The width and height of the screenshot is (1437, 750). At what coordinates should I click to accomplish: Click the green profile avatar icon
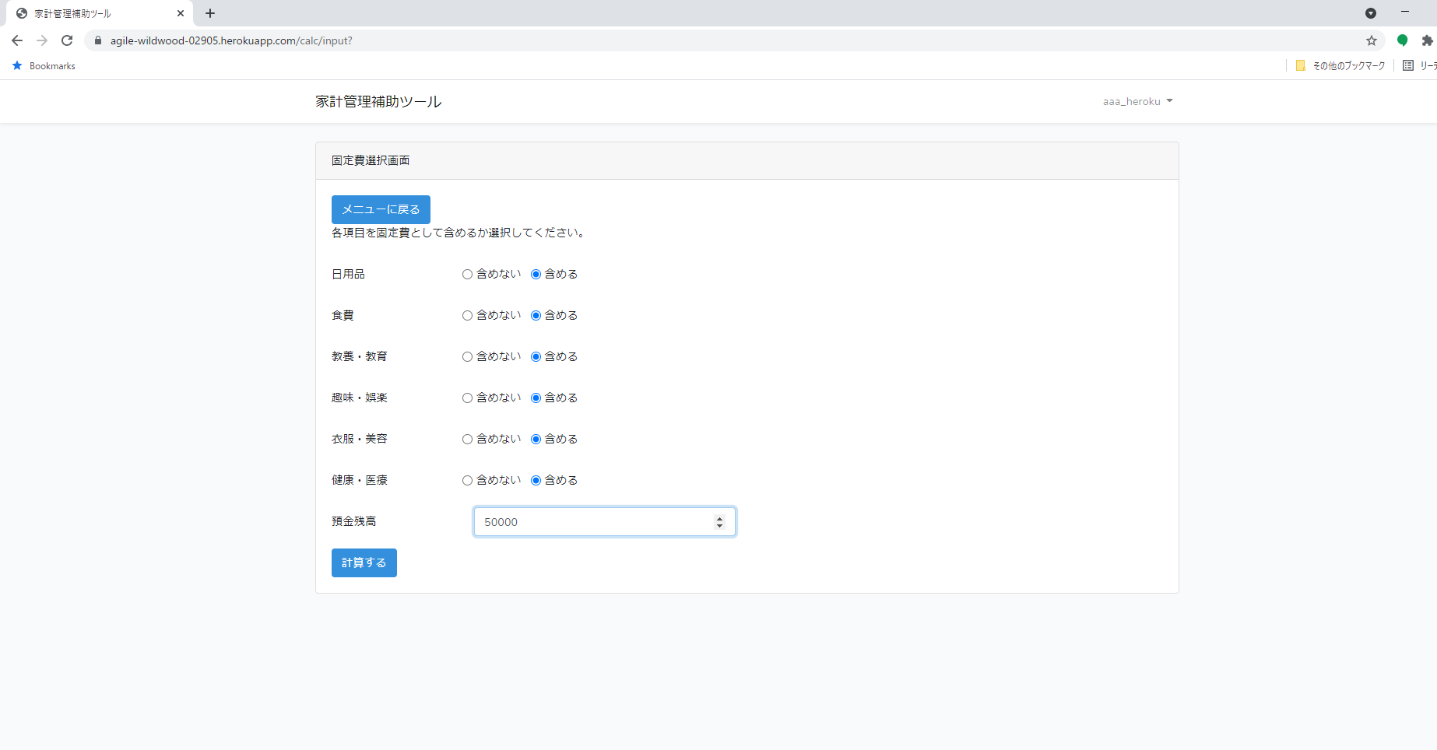point(1402,40)
